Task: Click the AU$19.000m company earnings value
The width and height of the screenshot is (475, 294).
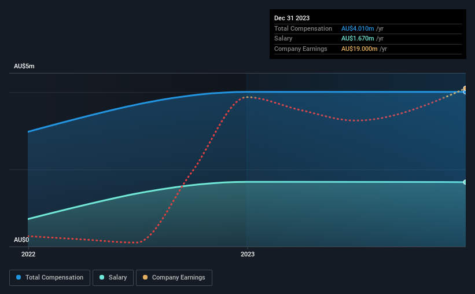Action: (x=359, y=49)
